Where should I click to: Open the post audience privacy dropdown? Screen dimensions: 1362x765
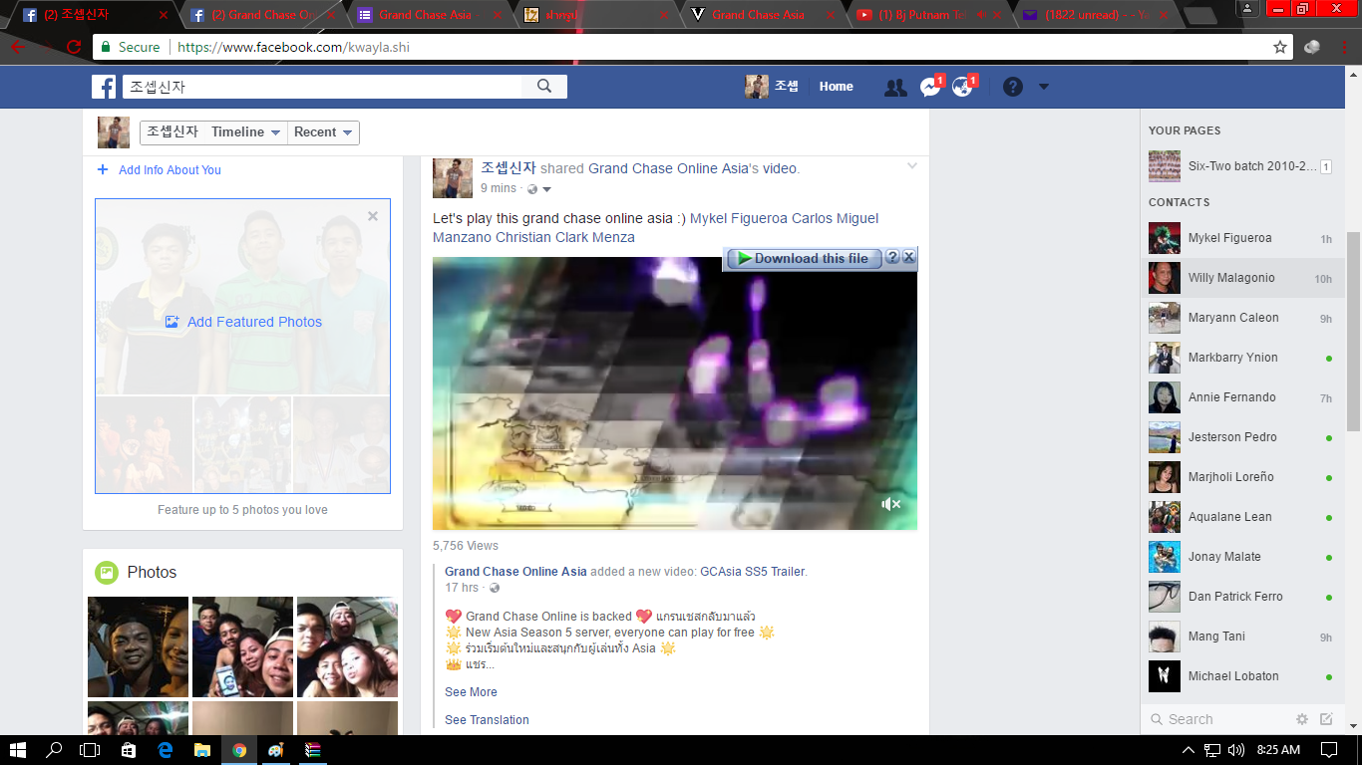[x=539, y=189]
